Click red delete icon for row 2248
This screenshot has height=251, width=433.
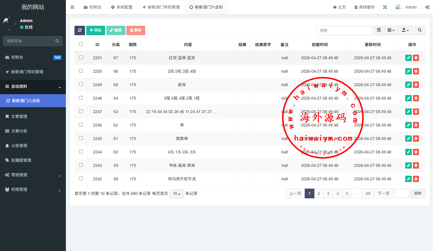(x=416, y=98)
